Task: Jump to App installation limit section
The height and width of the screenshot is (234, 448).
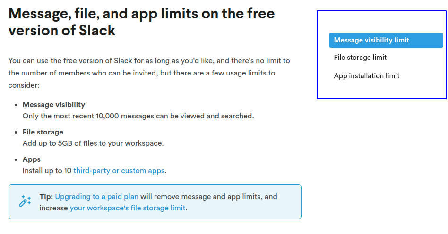Action: (367, 76)
